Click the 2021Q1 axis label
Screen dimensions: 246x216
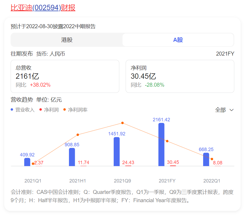[33, 181]
